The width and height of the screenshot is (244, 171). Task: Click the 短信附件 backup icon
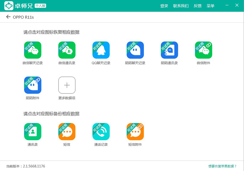coord(135,132)
